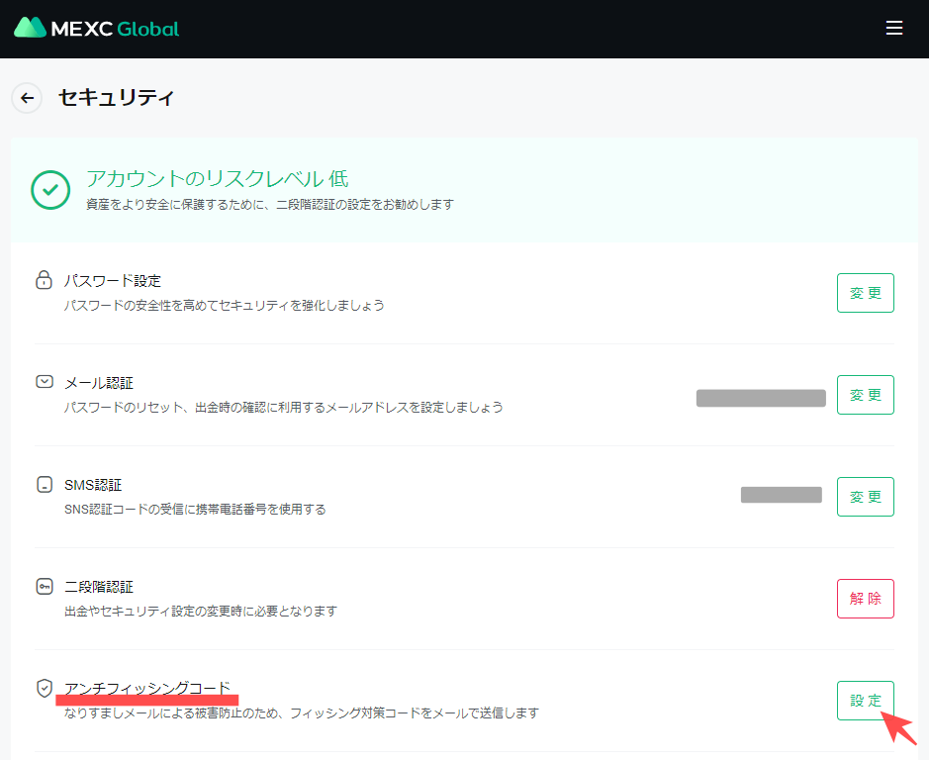Click the 二段階認証 label

(99, 587)
